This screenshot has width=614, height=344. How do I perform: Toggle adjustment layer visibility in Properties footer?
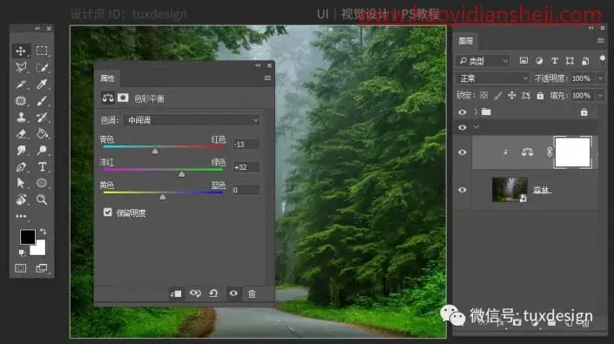pos(233,293)
